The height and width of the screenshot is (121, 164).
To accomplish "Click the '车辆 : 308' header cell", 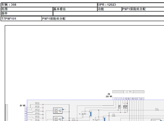I will point(49,5).
